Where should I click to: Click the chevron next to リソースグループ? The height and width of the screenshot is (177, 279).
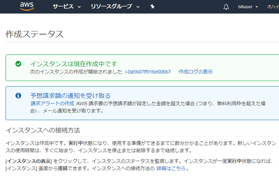tap(138, 7)
